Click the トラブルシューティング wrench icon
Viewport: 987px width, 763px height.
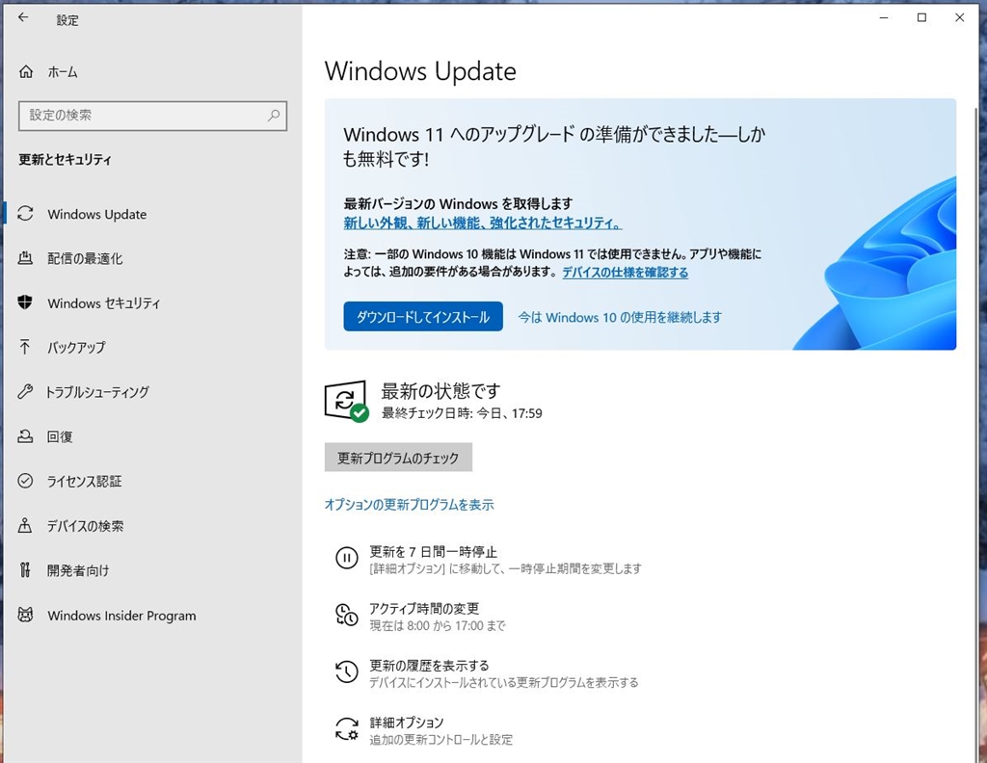click(25, 392)
